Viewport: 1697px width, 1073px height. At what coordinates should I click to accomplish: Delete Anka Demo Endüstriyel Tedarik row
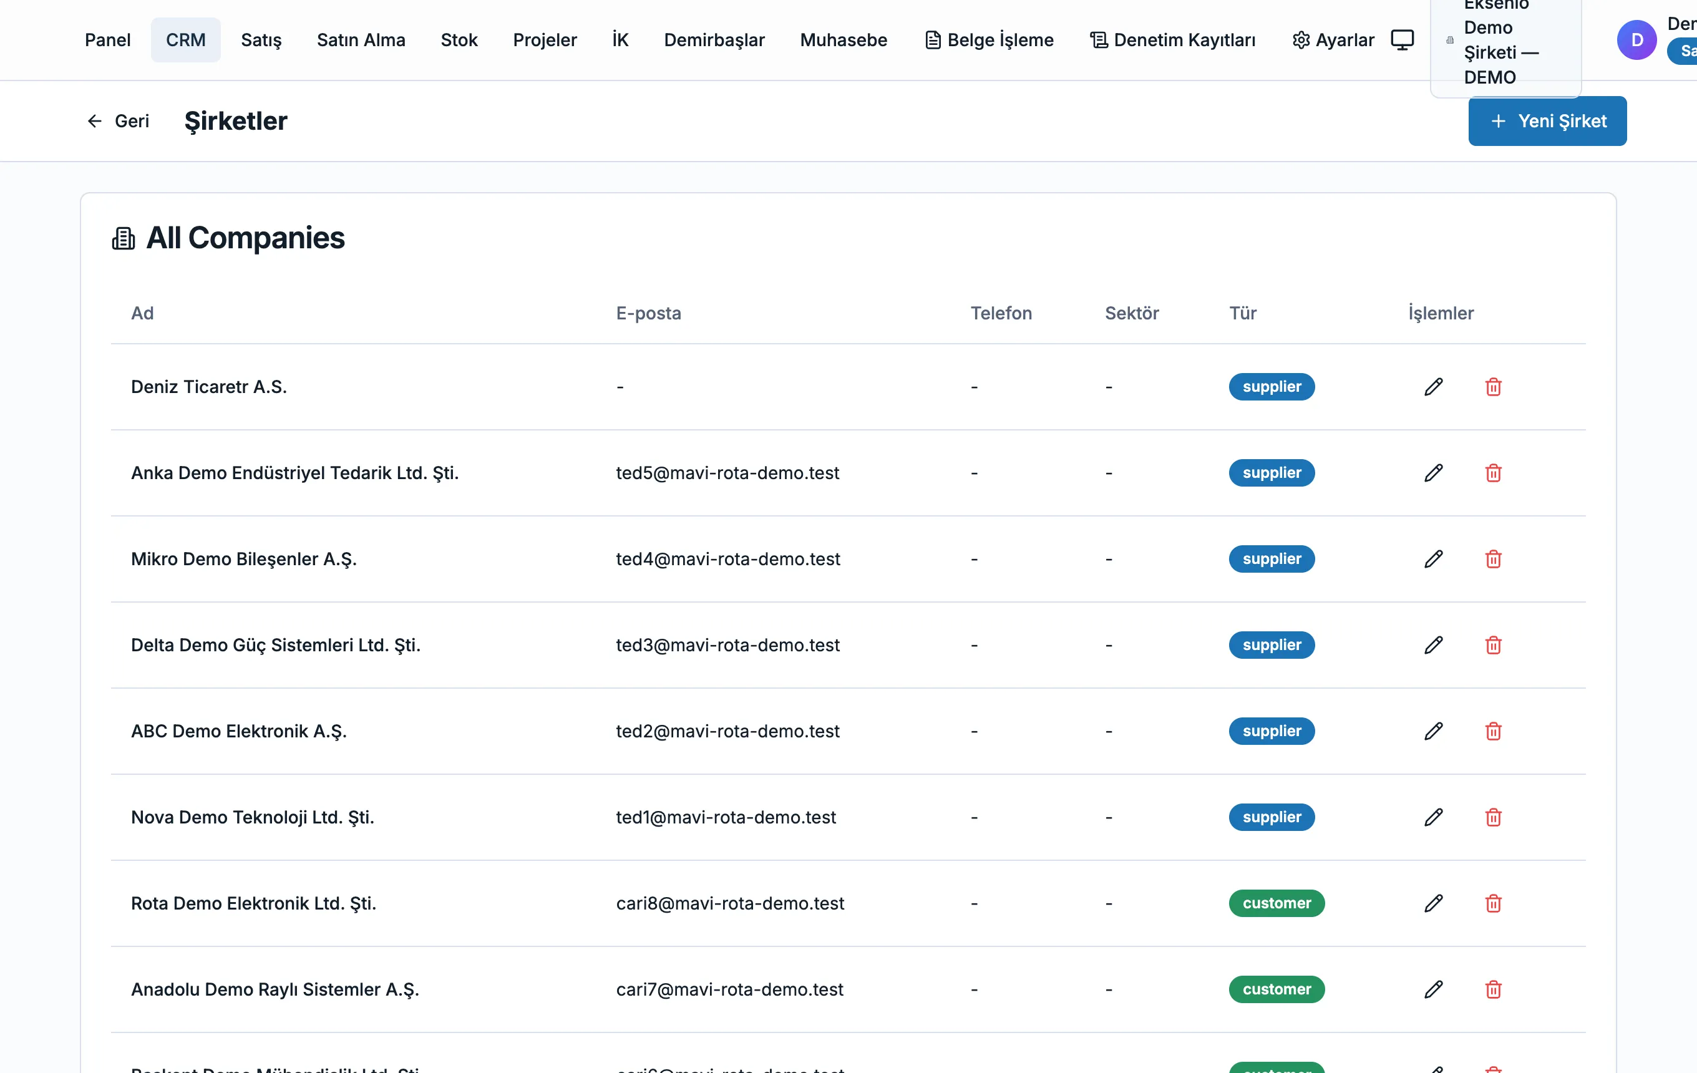[x=1492, y=473]
